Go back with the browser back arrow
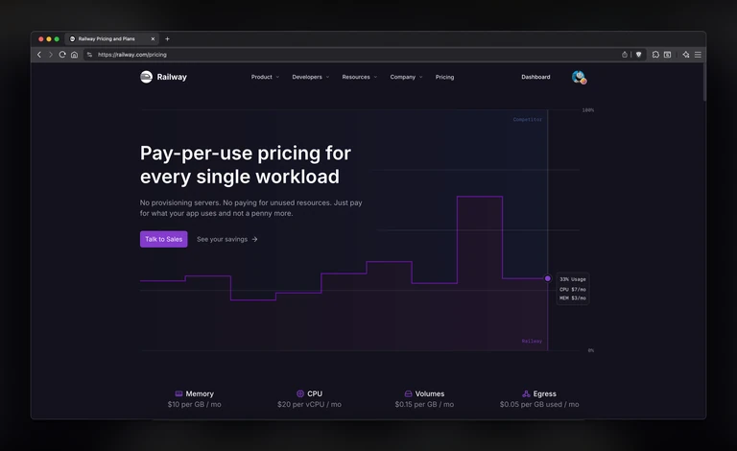 click(x=39, y=55)
